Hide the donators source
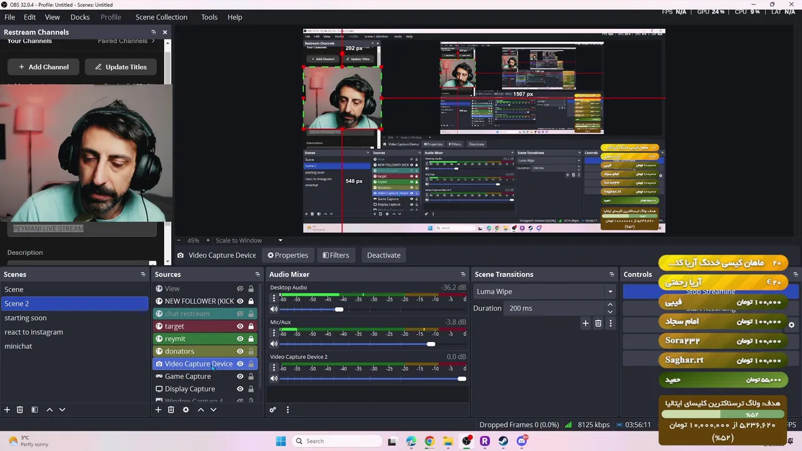This screenshot has width=802, height=451. pyautogui.click(x=240, y=351)
